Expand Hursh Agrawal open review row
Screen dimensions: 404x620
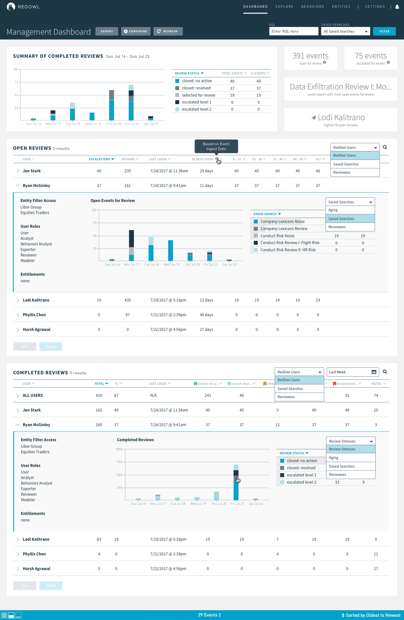pyautogui.click(x=18, y=330)
